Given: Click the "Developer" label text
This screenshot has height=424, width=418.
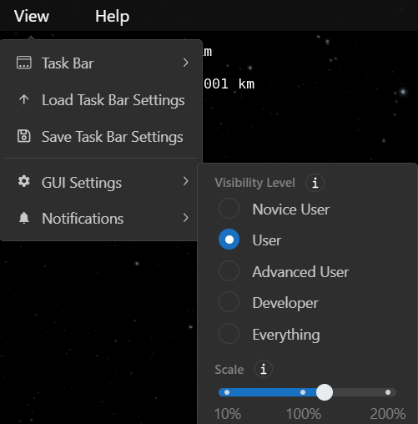Looking at the screenshot, I should click(x=285, y=303).
